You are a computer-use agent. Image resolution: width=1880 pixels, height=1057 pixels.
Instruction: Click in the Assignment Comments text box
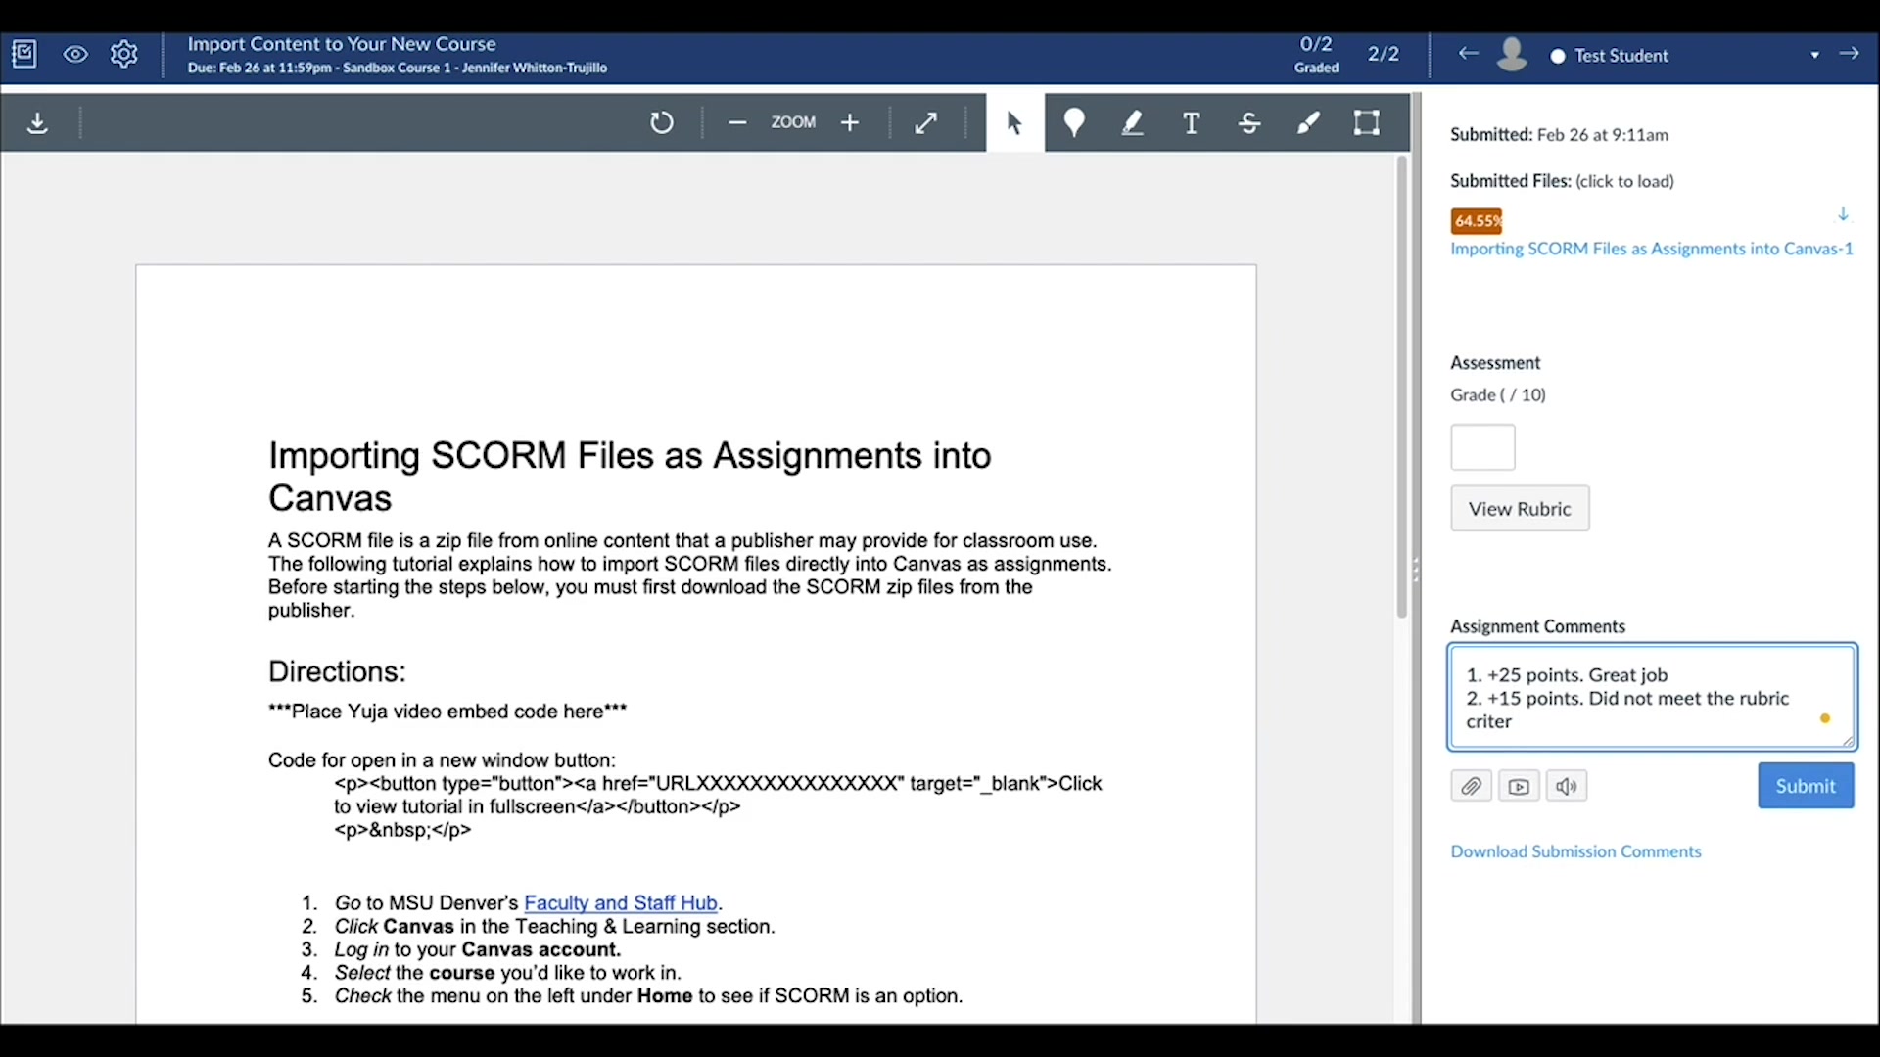[1652, 698]
